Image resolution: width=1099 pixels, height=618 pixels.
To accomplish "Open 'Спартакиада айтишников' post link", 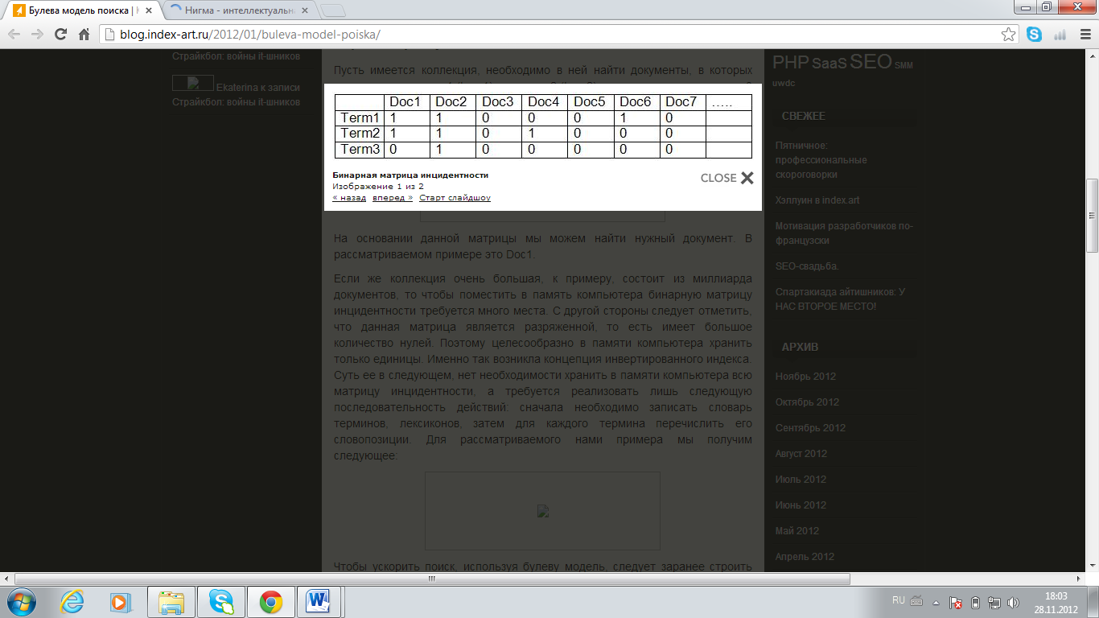I will coord(840,299).
